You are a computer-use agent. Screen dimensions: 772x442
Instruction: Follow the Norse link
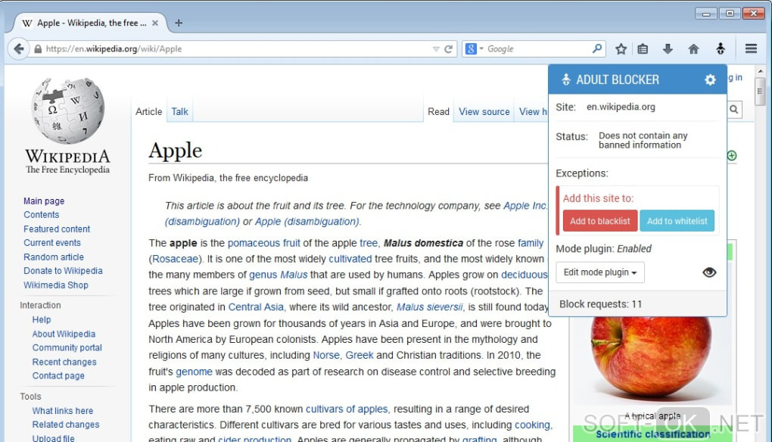click(x=326, y=356)
